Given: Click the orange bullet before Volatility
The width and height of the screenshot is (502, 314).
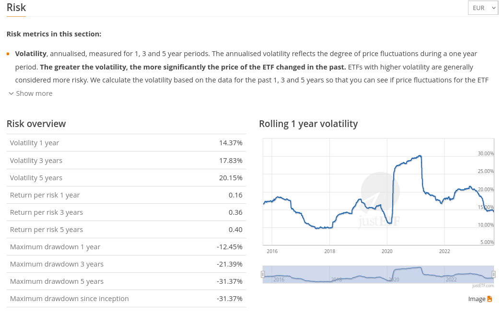Looking at the screenshot, I should click(8, 54).
